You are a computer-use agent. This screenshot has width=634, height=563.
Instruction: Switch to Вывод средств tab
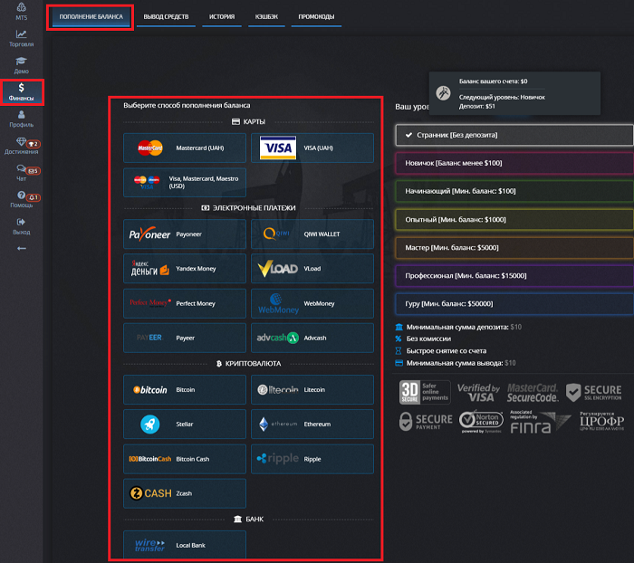click(x=166, y=17)
